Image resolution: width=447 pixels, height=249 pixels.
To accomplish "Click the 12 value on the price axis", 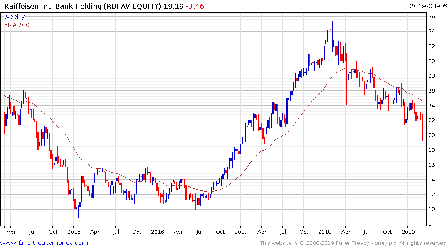I will [432, 195].
